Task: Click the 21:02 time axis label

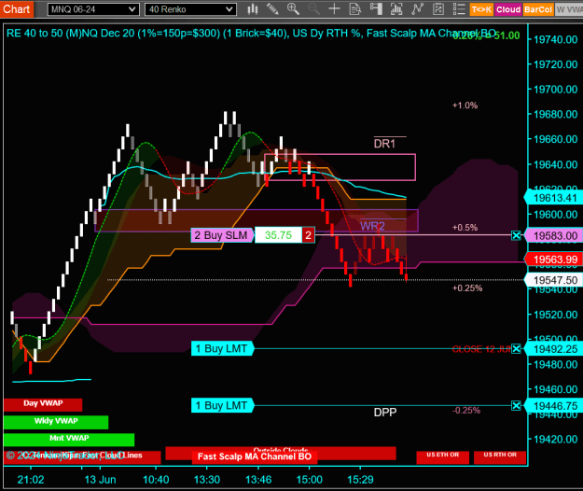Action: (x=31, y=480)
